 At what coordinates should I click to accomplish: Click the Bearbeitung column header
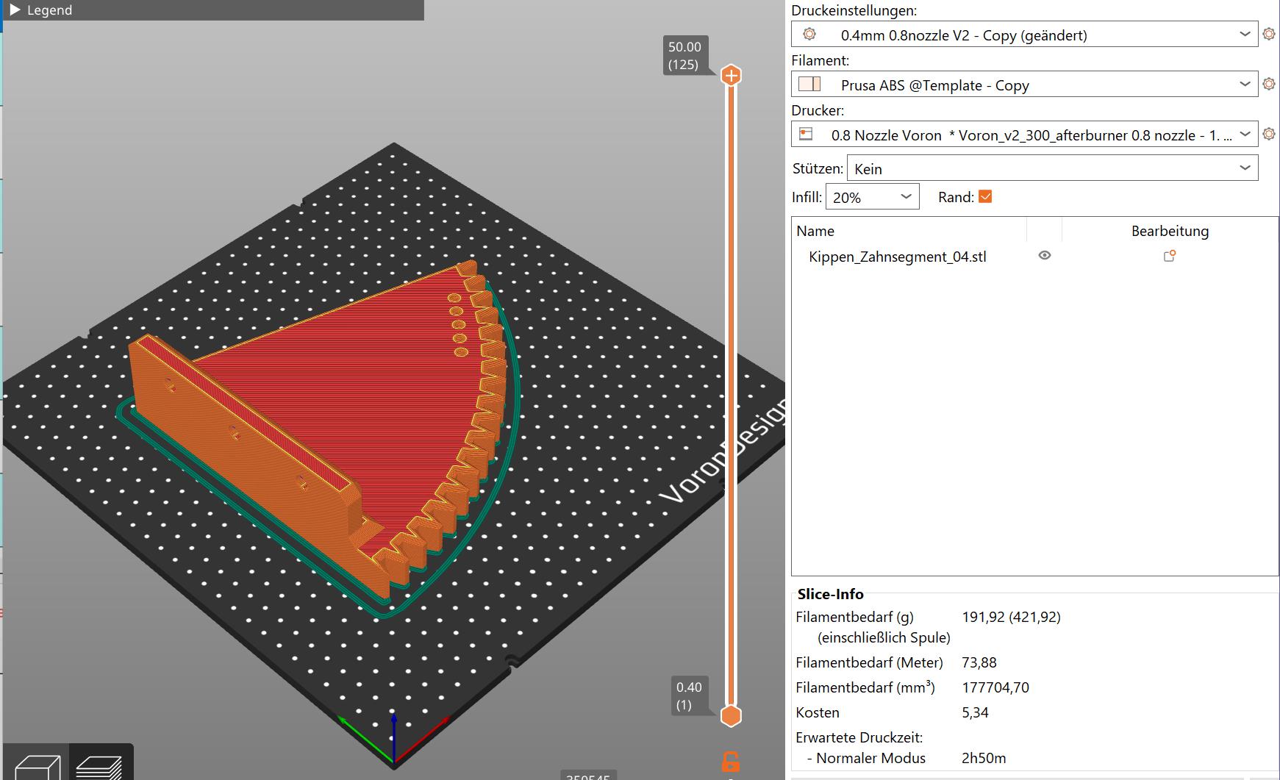(1170, 231)
